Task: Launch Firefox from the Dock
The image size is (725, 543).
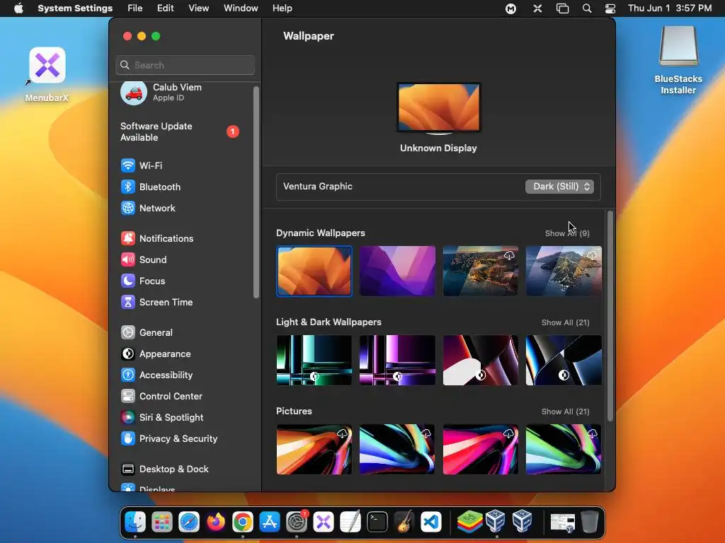Action: [216, 522]
